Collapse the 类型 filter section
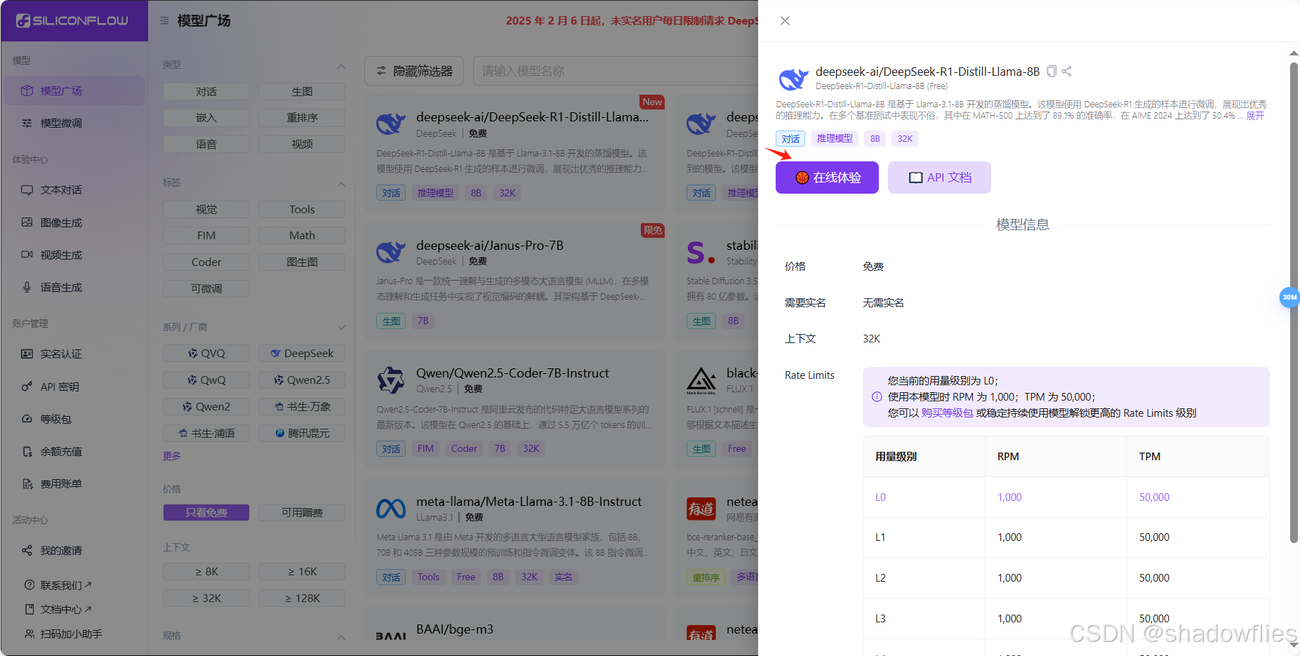The width and height of the screenshot is (1300, 656). coord(341,65)
